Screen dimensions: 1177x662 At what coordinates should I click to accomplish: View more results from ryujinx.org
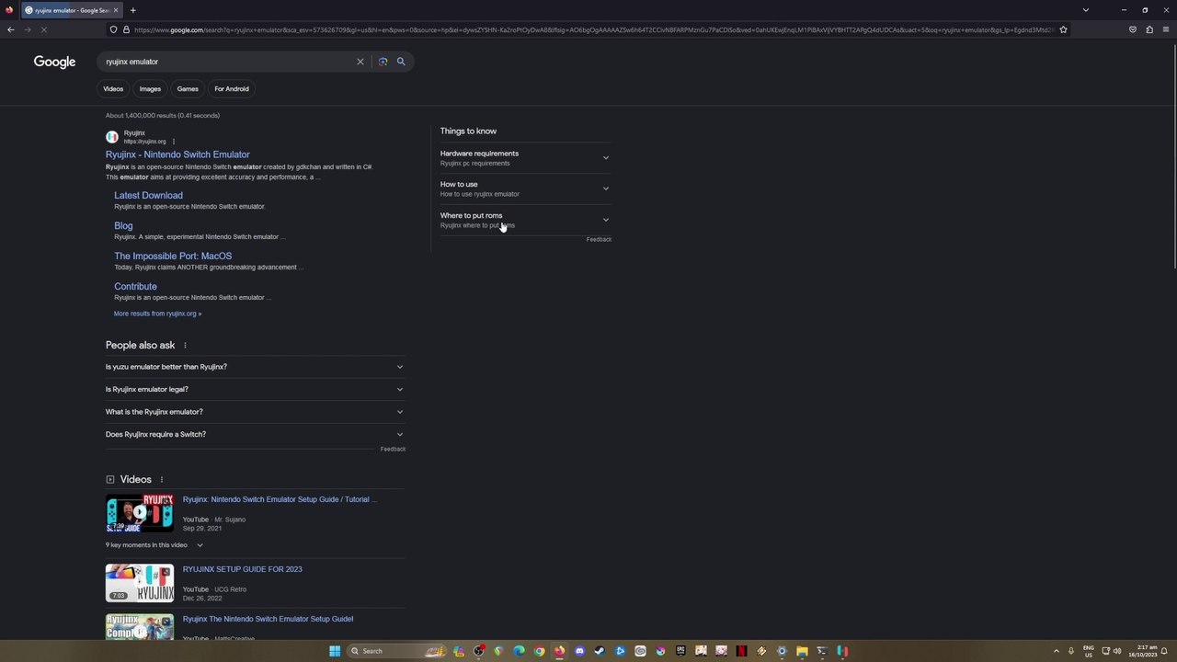click(x=157, y=314)
